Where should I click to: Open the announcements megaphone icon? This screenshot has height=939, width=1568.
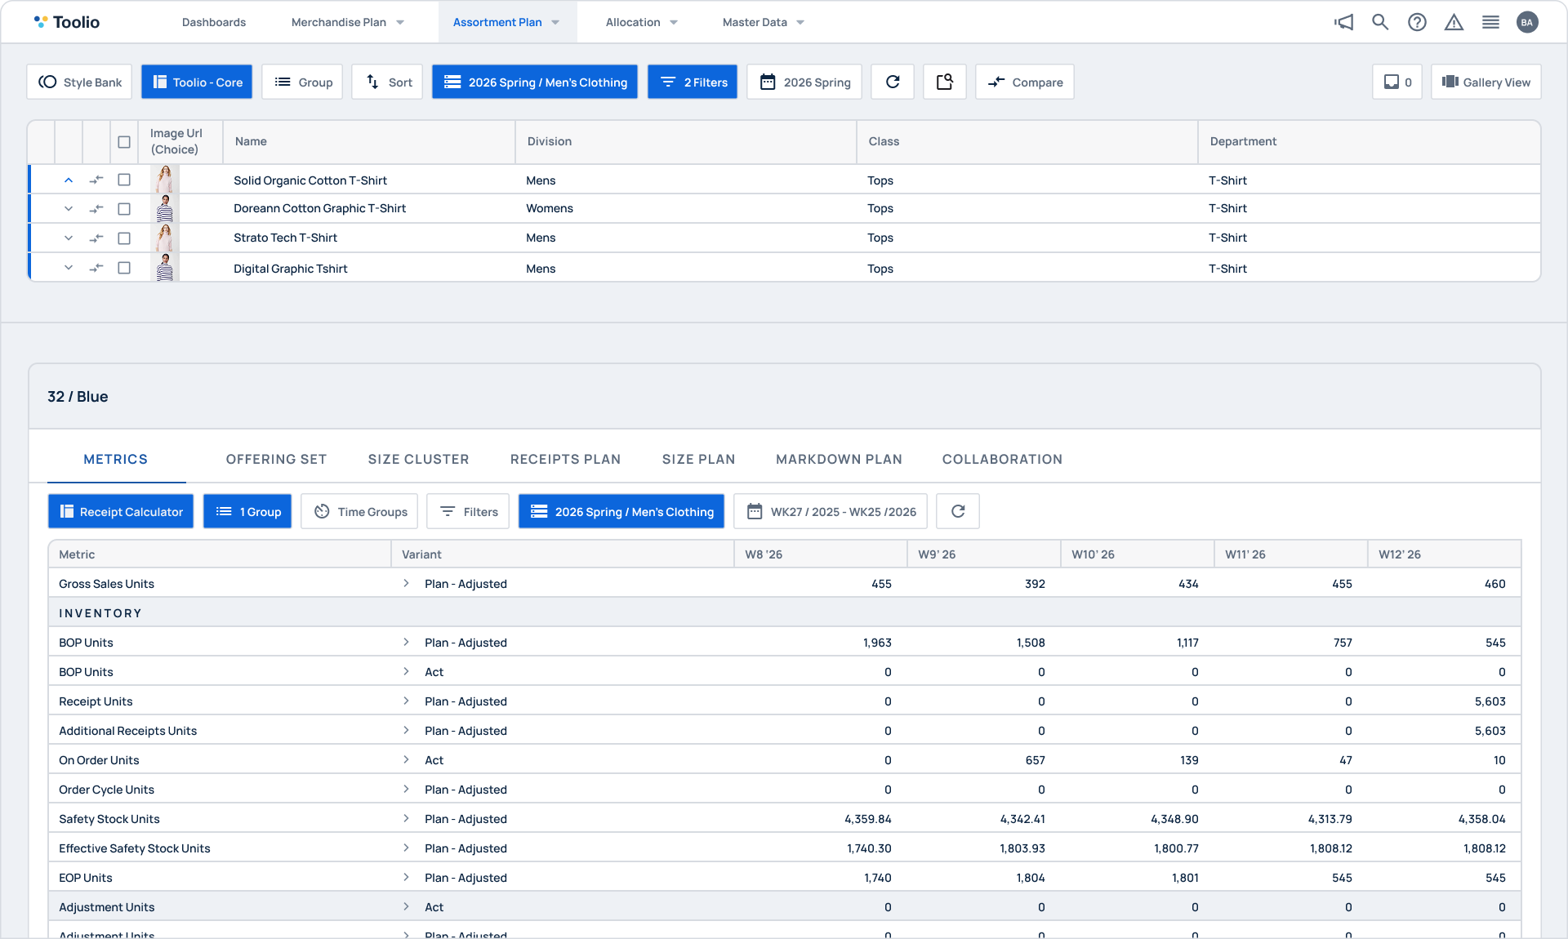click(1343, 22)
